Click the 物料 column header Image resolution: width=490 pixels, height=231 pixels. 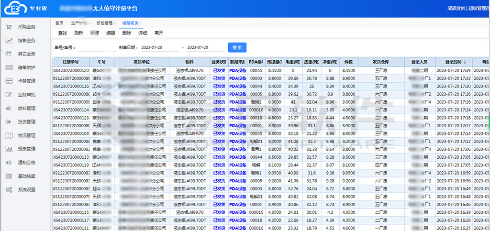click(189, 62)
